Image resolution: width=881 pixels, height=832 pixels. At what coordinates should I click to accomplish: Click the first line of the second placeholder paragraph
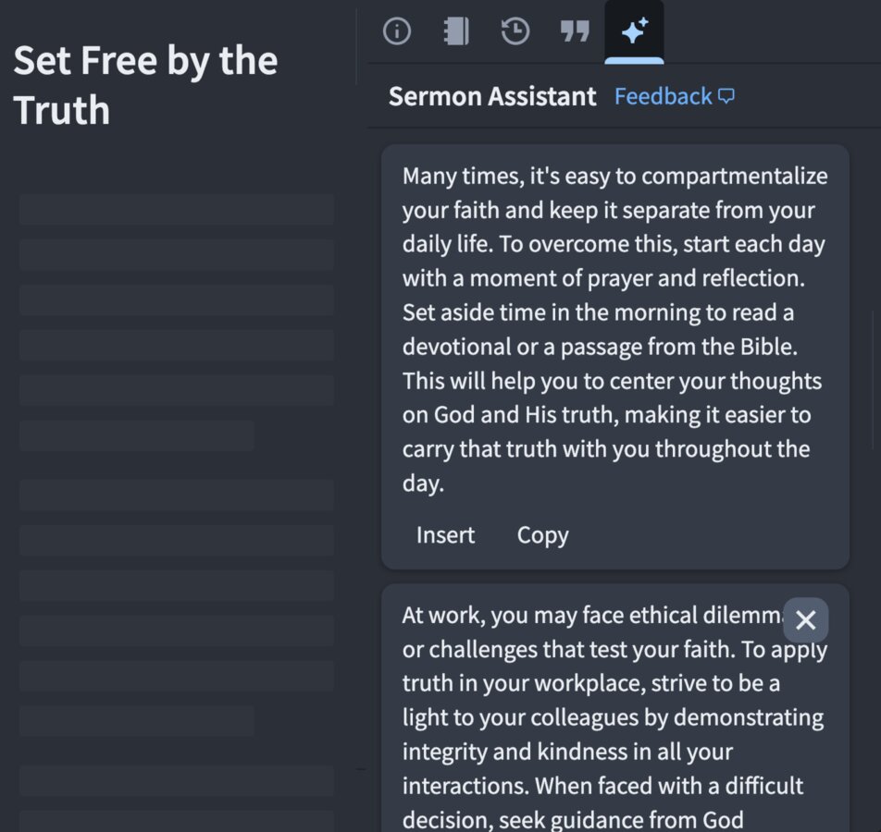(x=177, y=495)
